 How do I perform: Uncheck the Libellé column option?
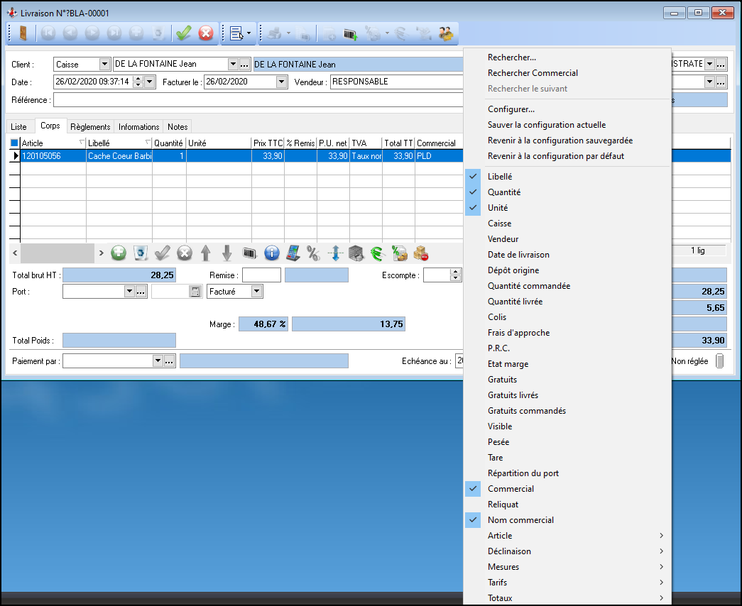click(x=500, y=177)
